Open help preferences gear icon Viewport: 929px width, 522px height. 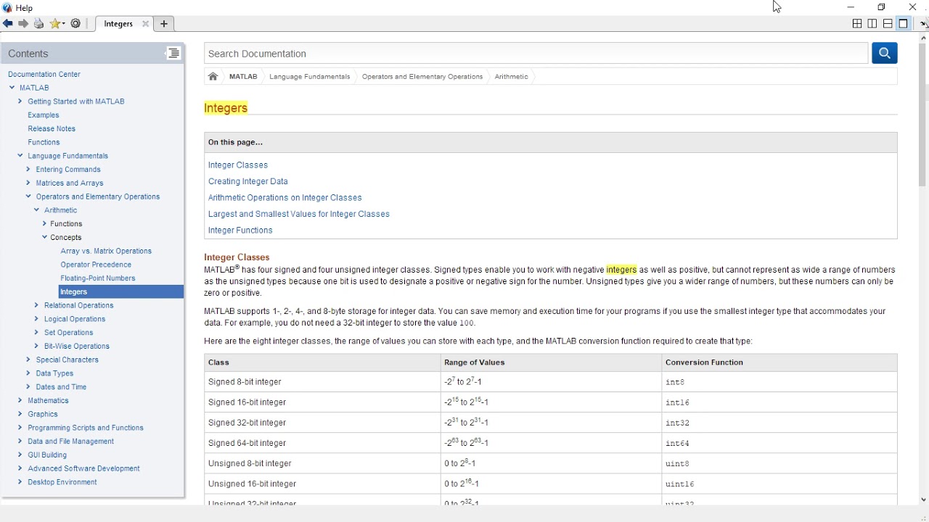click(76, 24)
